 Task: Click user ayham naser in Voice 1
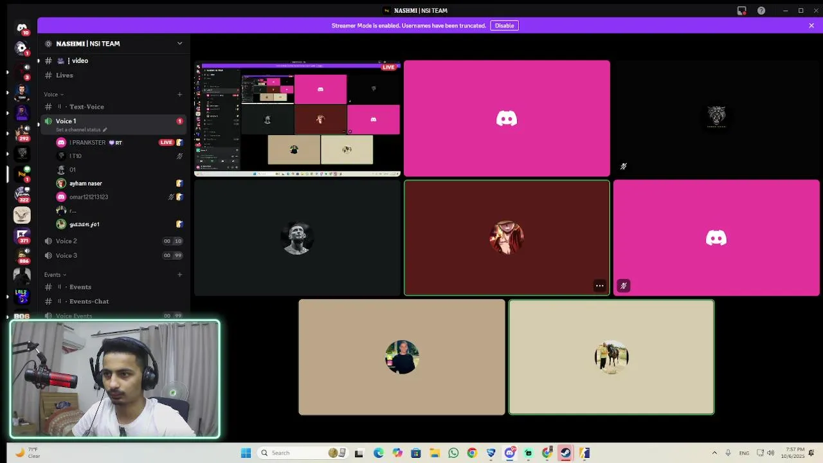pos(120,183)
